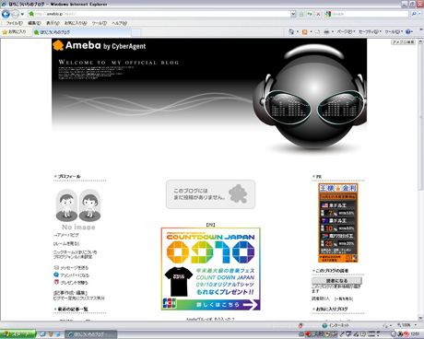
Task: Click the blue Help question mark icon
Action: 408,31
